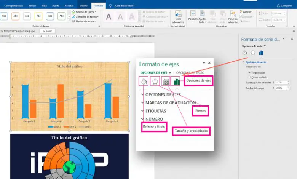Click the Superposición de series percentage field
Image resolution: width=297 pixels, height=179 pixels.
(x=282, y=82)
